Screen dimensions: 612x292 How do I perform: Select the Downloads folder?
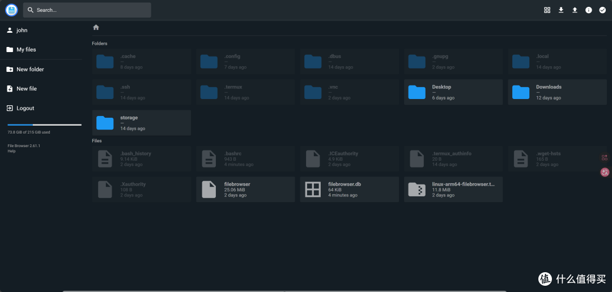pos(557,92)
